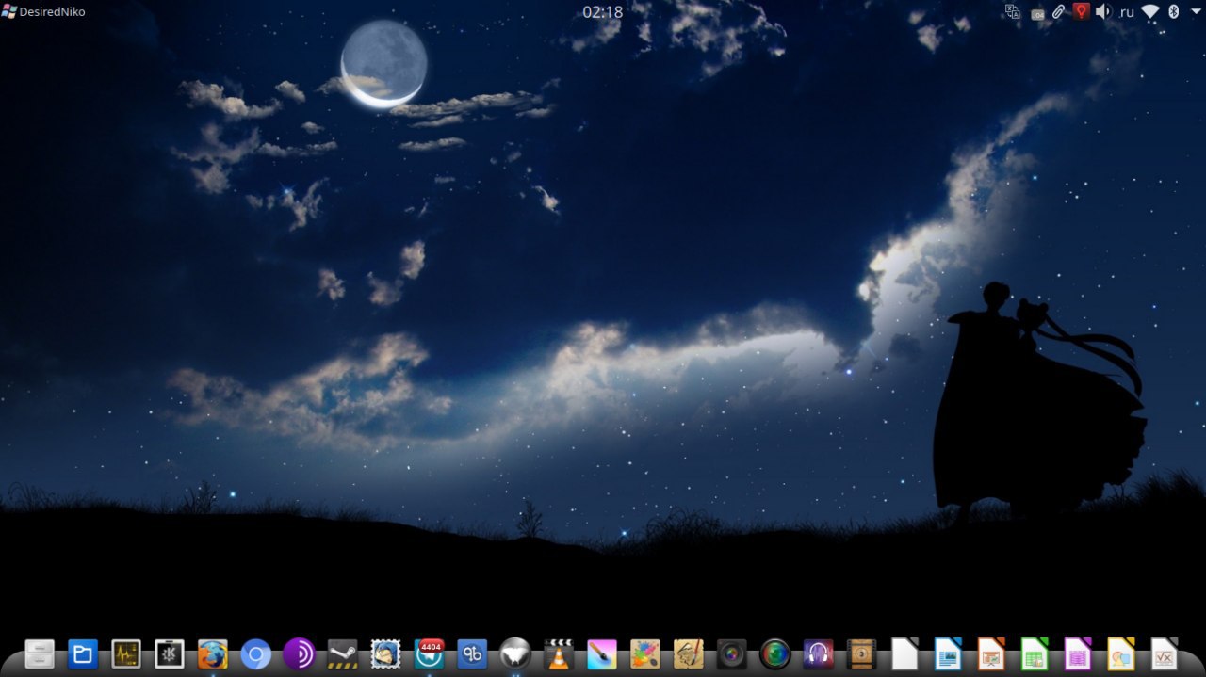Viewport: 1206px width, 677px height.
Task: Launch LibreOffice Draw from the dock
Action: [x=1121, y=653]
